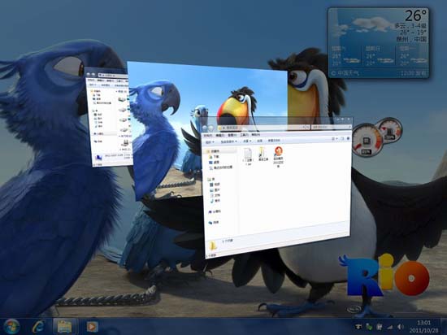The height and width of the screenshot is (335, 447).
Task: Open Windows Media Player from the taskbar
Action: 92,327
